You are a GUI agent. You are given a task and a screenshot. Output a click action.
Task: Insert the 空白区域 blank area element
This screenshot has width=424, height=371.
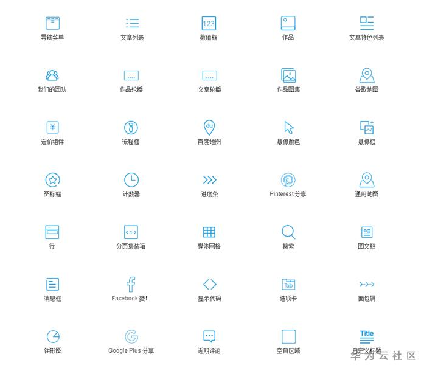[x=289, y=336]
